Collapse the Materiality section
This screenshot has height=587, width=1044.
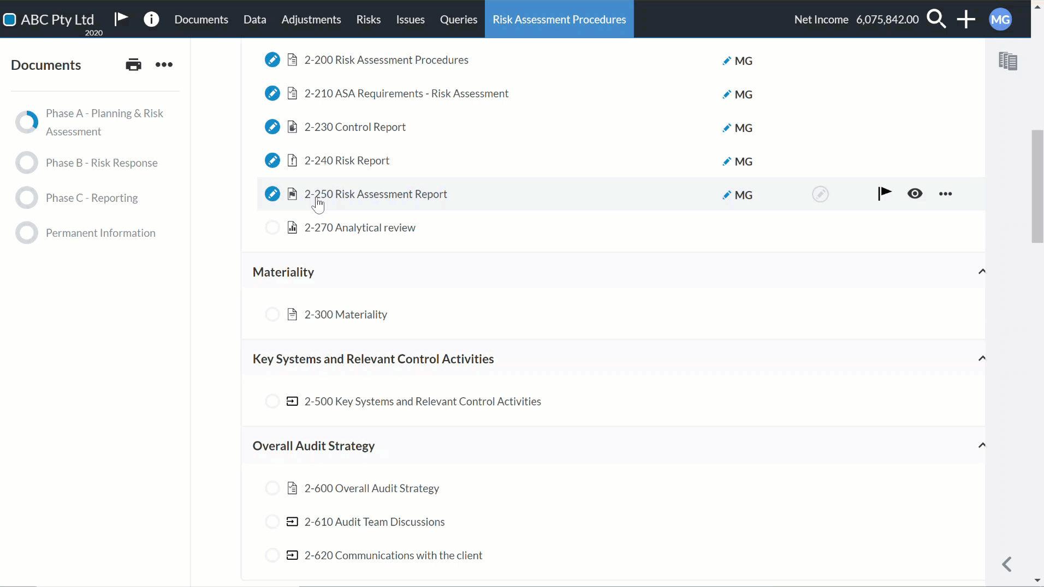[982, 272]
